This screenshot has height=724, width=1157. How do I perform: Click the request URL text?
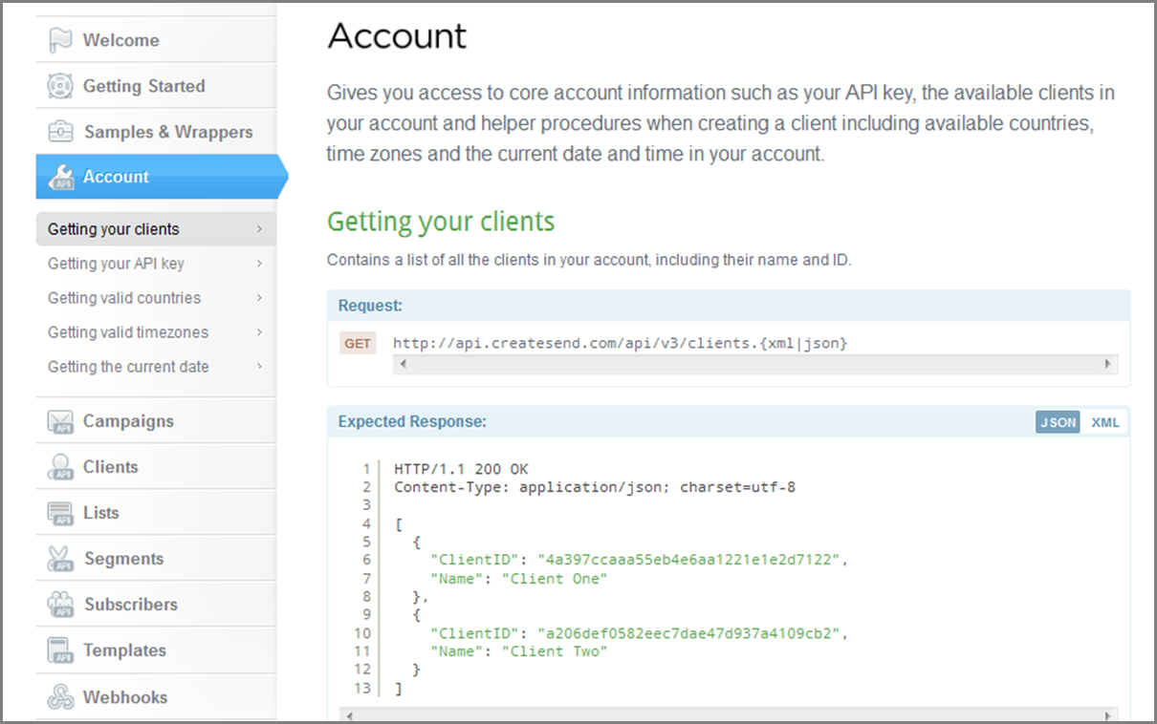pyautogui.click(x=620, y=343)
